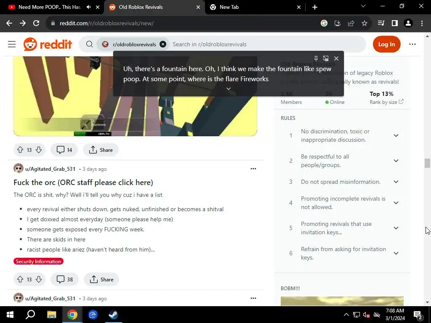The width and height of the screenshot is (431, 323).
Task: Remove the r/oldrobloxrevivals search filter chip
Action: tap(163, 44)
